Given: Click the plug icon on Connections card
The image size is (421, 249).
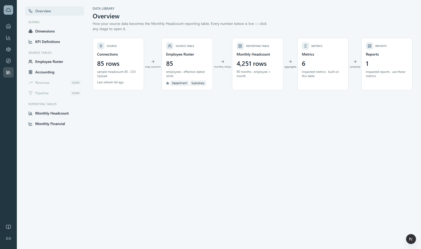Looking at the screenshot, I should [101, 46].
